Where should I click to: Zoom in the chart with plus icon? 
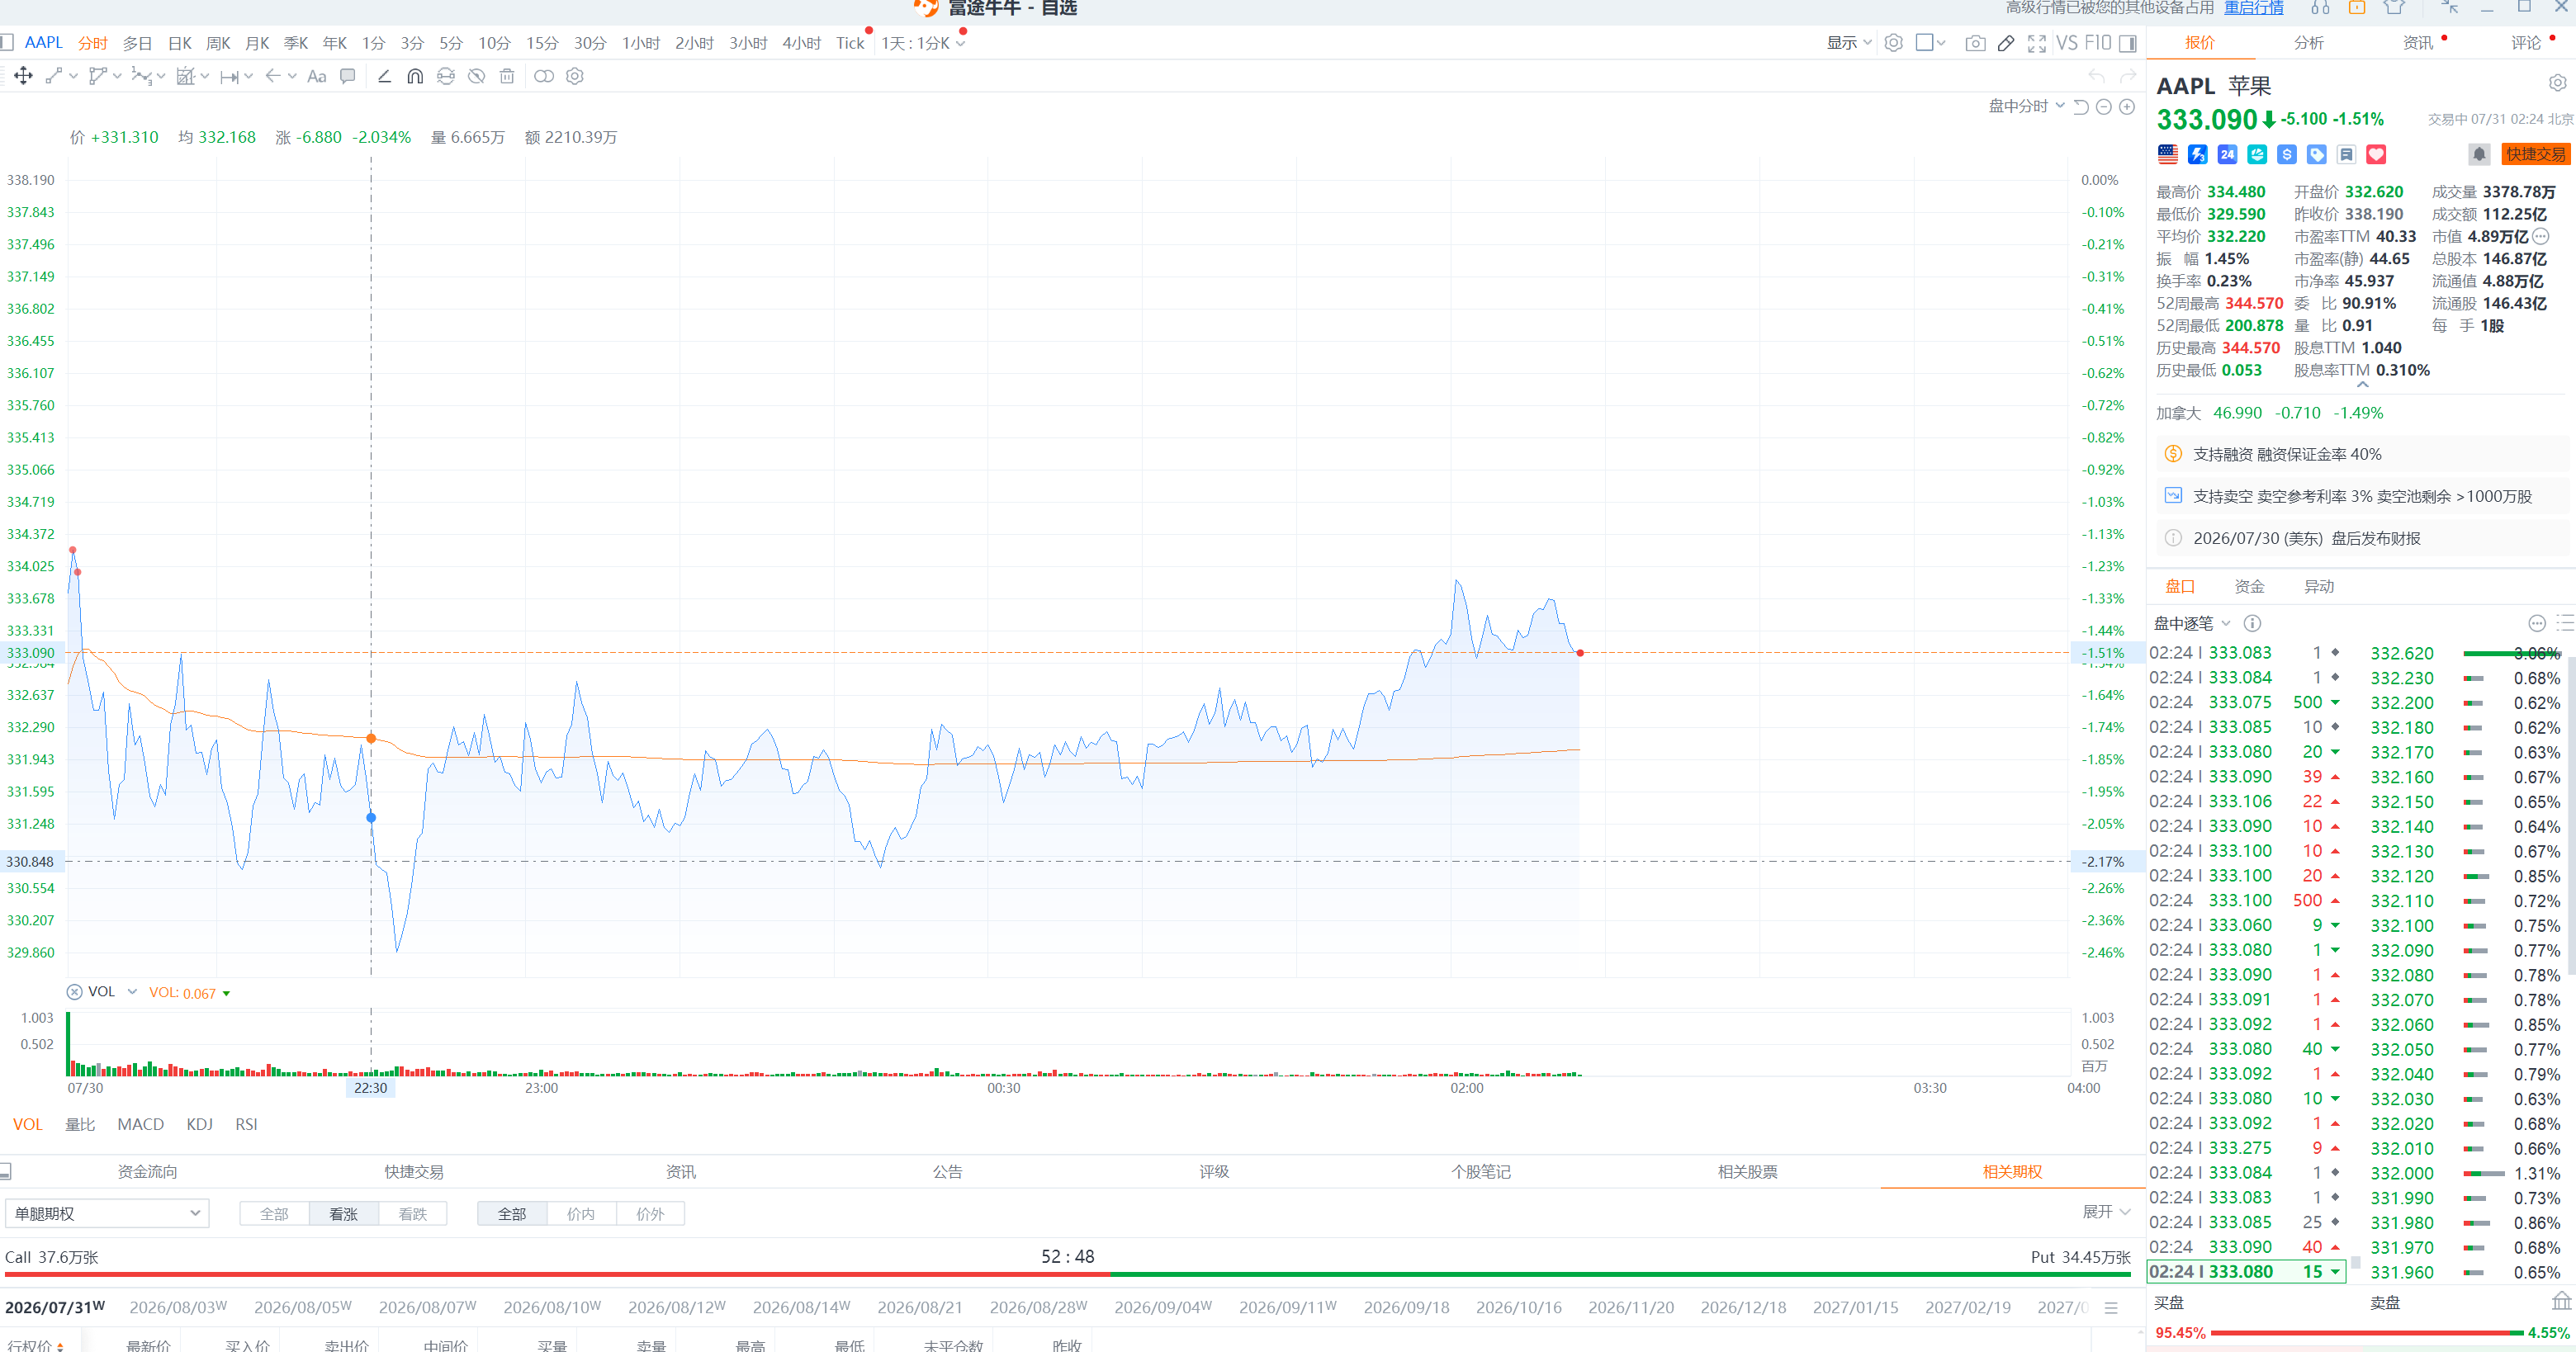coord(2127,107)
